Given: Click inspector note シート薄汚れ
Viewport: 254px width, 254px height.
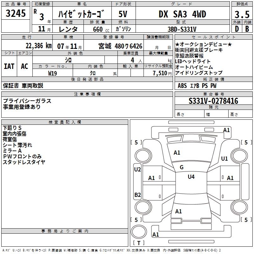Looking at the screenshot, I should (x=17, y=145).
